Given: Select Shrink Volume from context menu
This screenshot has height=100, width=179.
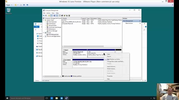Looking at the screenshot, I should point(117,69).
